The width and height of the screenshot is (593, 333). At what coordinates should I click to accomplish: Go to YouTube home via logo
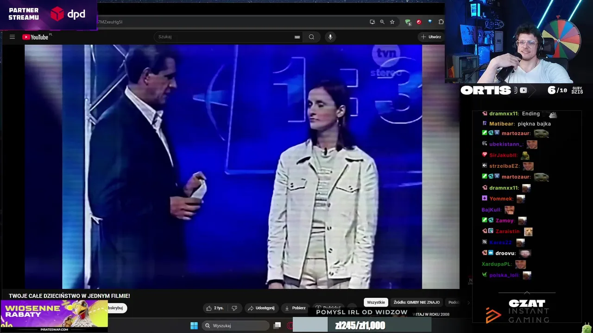(35, 37)
